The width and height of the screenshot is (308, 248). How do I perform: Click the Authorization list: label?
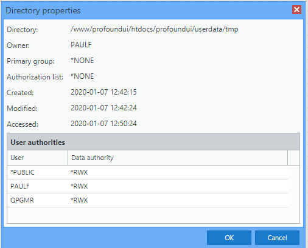[x=35, y=77]
